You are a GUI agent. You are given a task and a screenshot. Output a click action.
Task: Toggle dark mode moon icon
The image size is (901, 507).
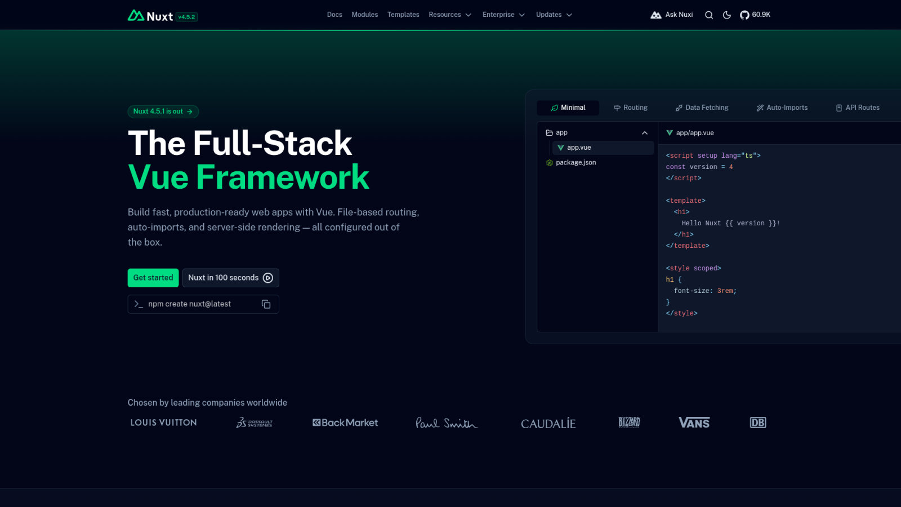[x=727, y=15]
